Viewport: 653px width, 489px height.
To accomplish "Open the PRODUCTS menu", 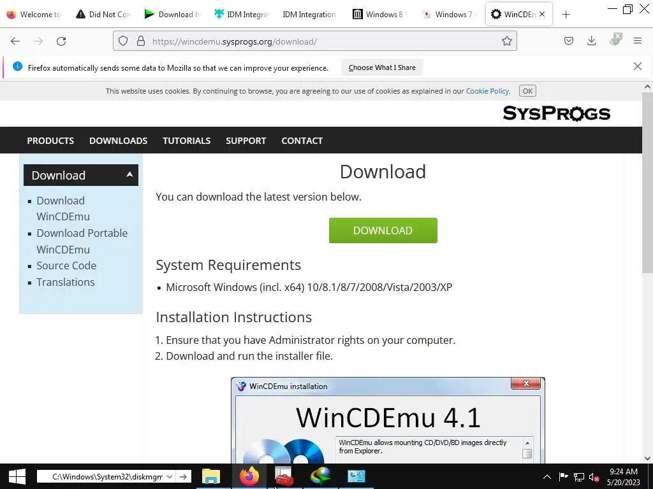I will pyautogui.click(x=50, y=141).
